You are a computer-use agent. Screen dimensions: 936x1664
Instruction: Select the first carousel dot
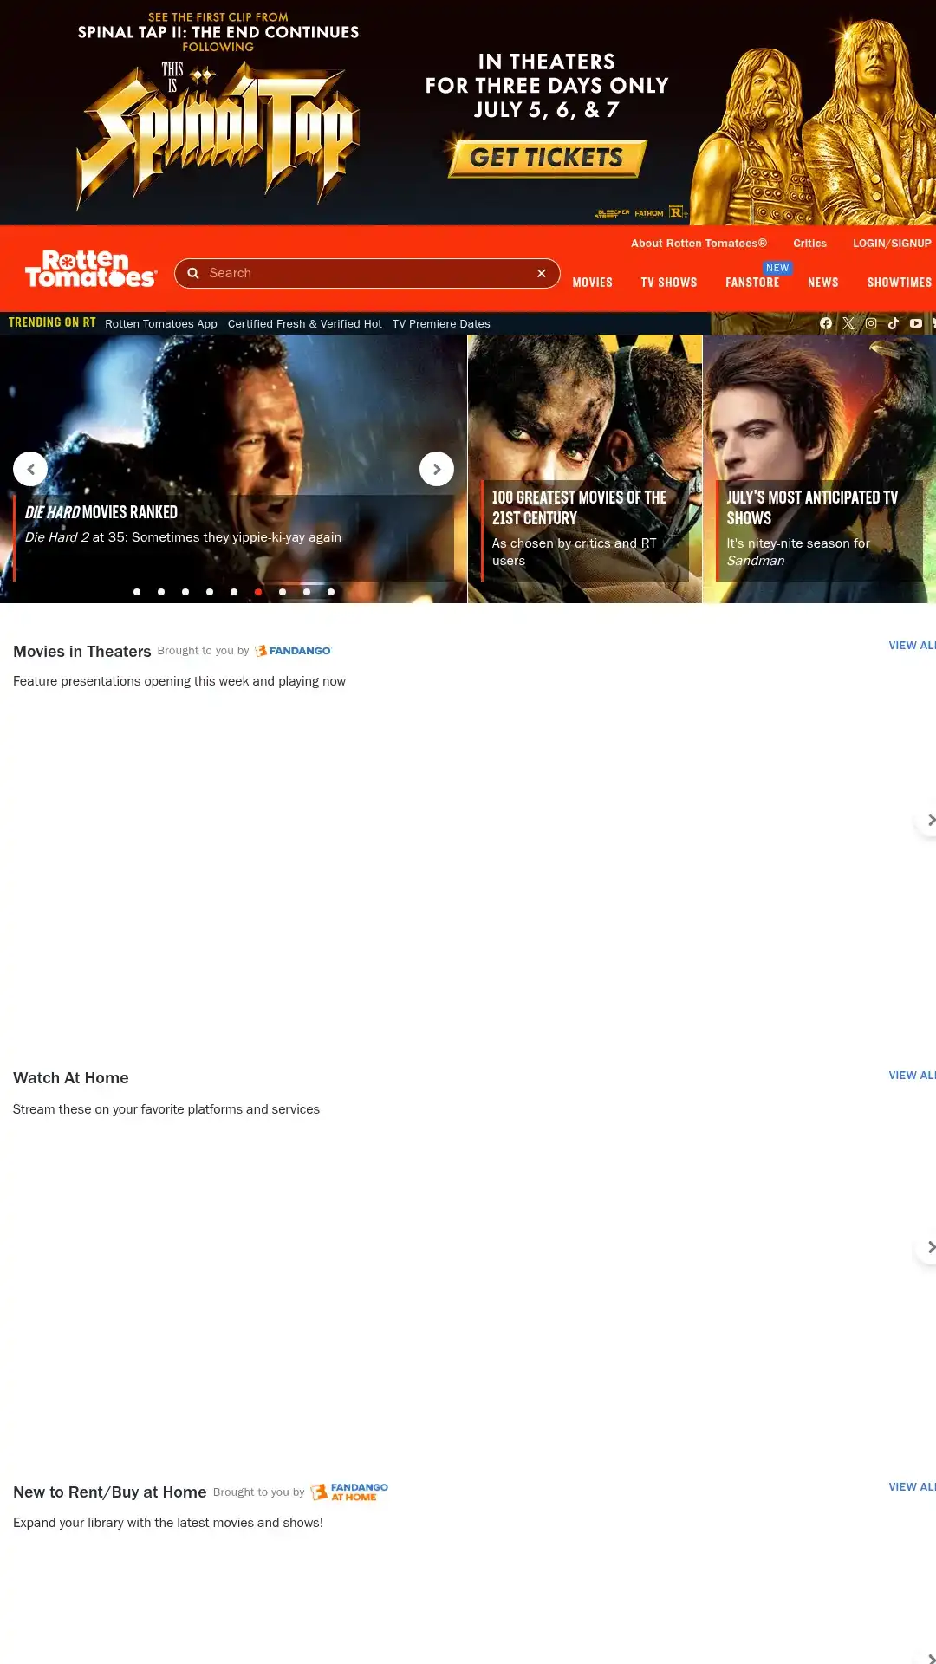click(137, 592)
